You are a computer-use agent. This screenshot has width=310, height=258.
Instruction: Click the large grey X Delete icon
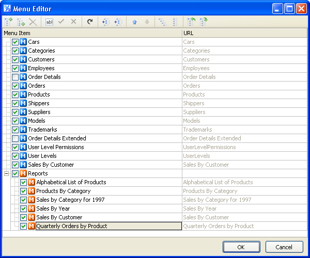[x=33, y=22]
